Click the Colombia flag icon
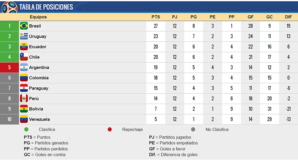This screenshot has width=298, height=161. (x=24, y=78)
